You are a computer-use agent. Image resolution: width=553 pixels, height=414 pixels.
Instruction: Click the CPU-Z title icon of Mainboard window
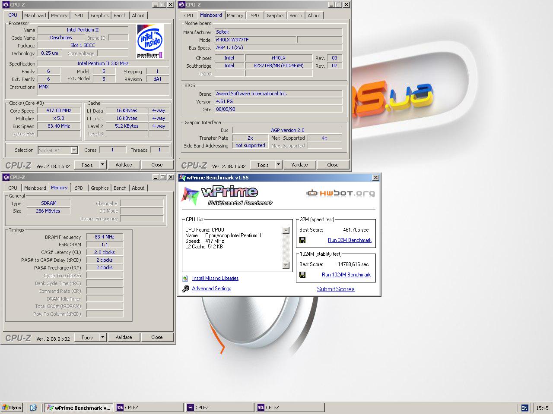pyautogui.click(x=181, y=5)
